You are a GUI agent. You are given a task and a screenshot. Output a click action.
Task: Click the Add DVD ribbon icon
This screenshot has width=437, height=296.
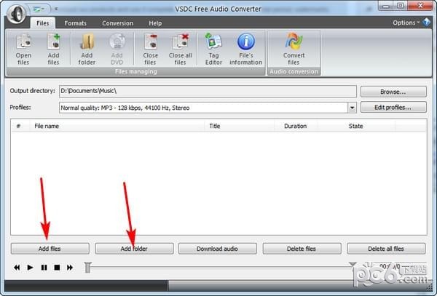coord(117,49)
